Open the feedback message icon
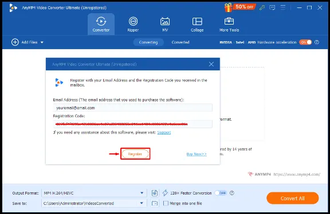The width and height of the screenshot is (330, 214). click(272, 8)
